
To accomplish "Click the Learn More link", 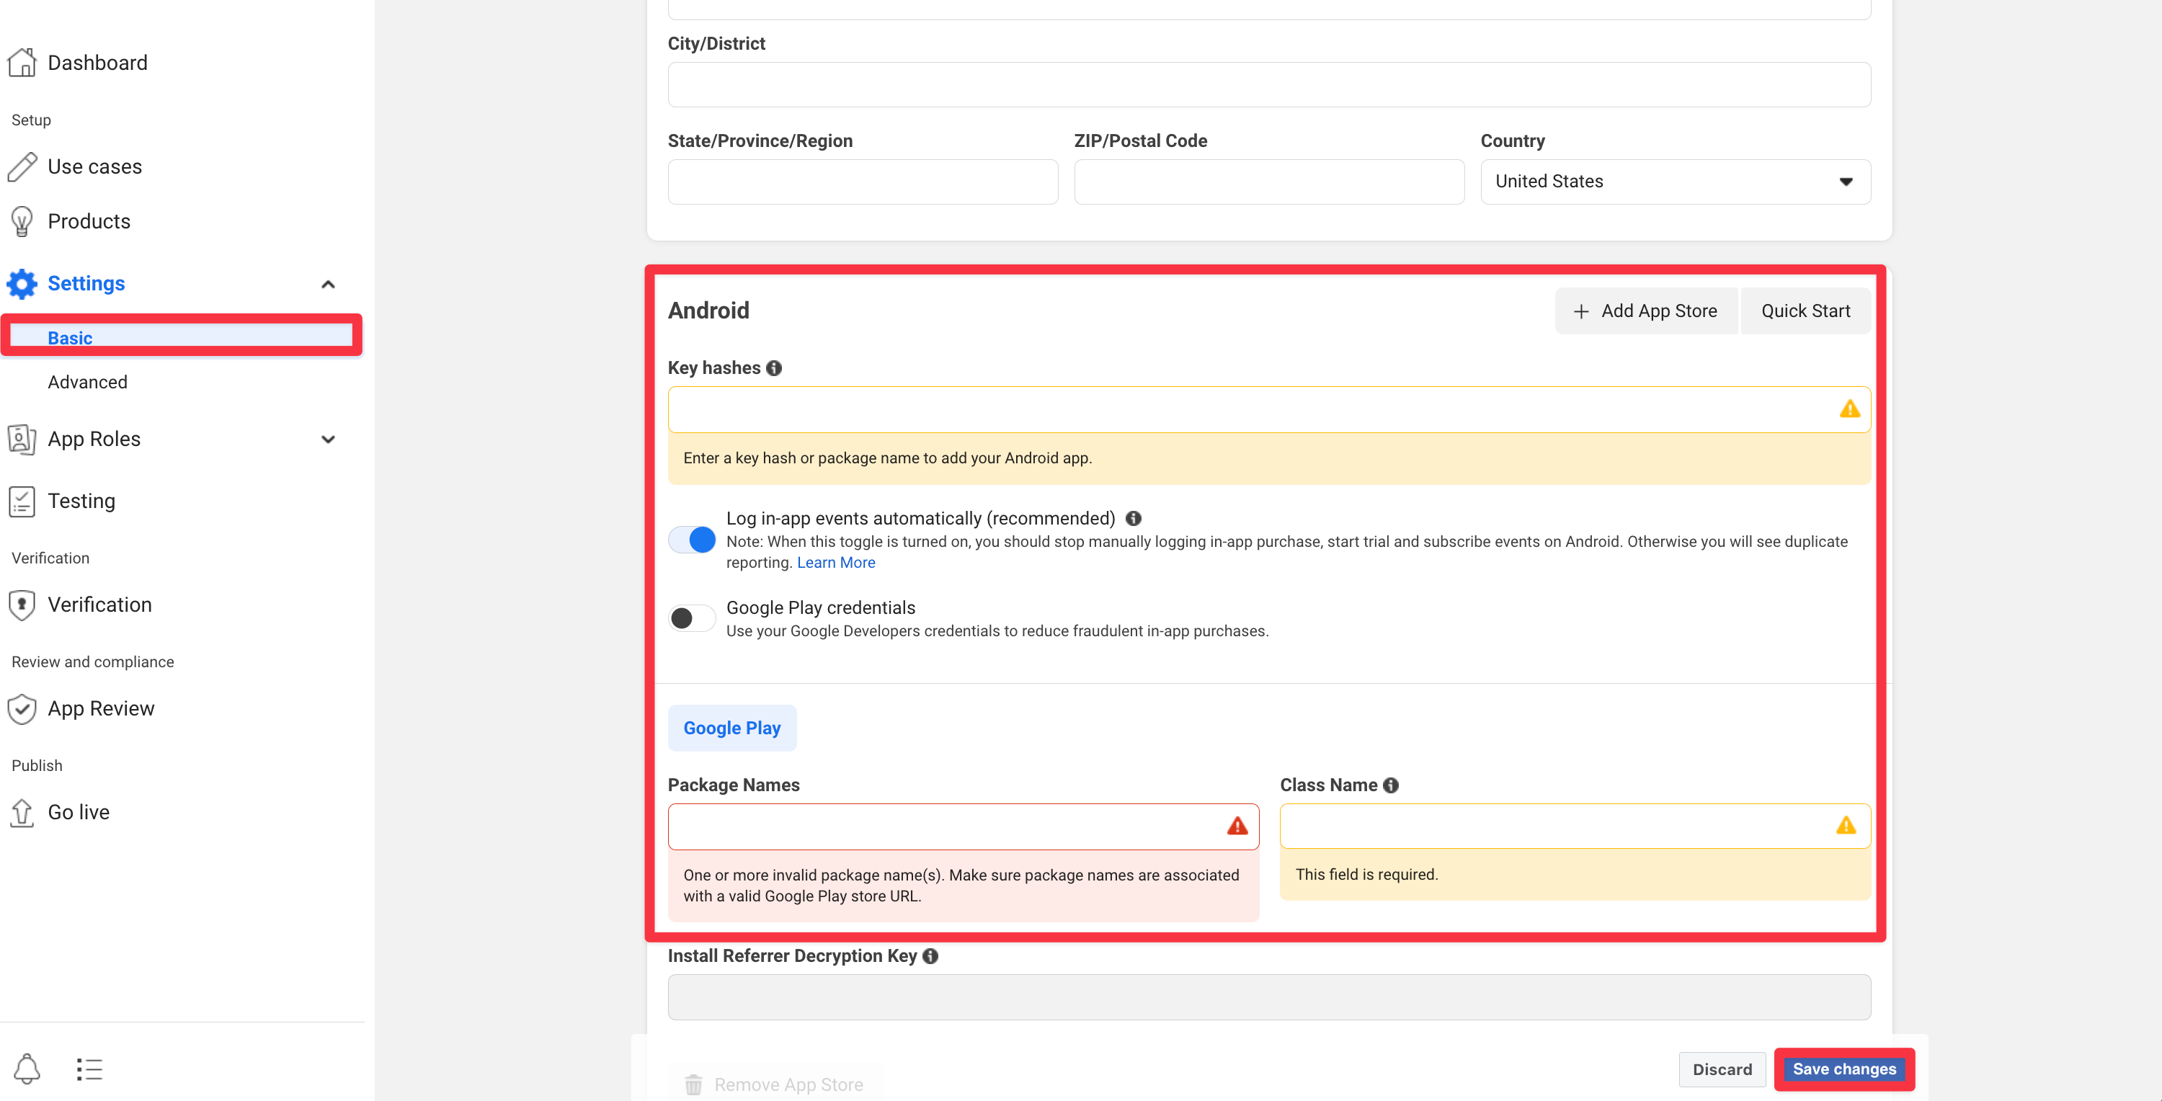I will point(837,562).
